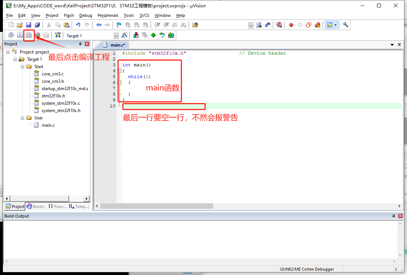Kill all breakpoints with the red-dots-X icon
This screenshot has height=275, width=407.
pos(317,25)
